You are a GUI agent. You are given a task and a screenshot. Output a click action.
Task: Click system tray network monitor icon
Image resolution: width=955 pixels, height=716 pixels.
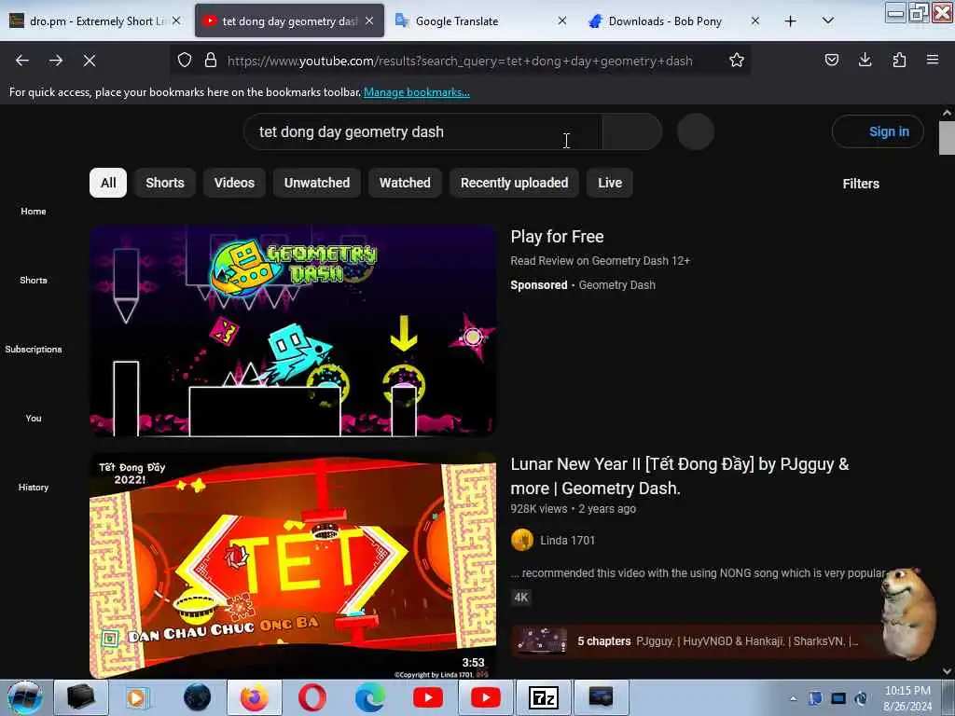tap(838, 699)
